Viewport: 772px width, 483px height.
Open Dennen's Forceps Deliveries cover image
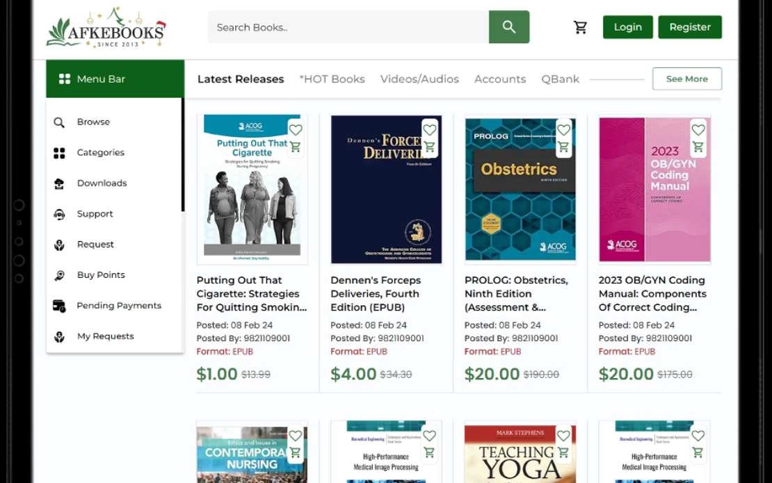(x=386, y=189)
